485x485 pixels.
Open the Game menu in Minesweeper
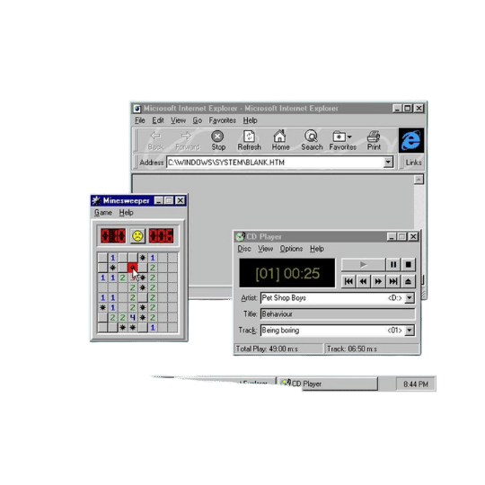(x=103, y=213)
